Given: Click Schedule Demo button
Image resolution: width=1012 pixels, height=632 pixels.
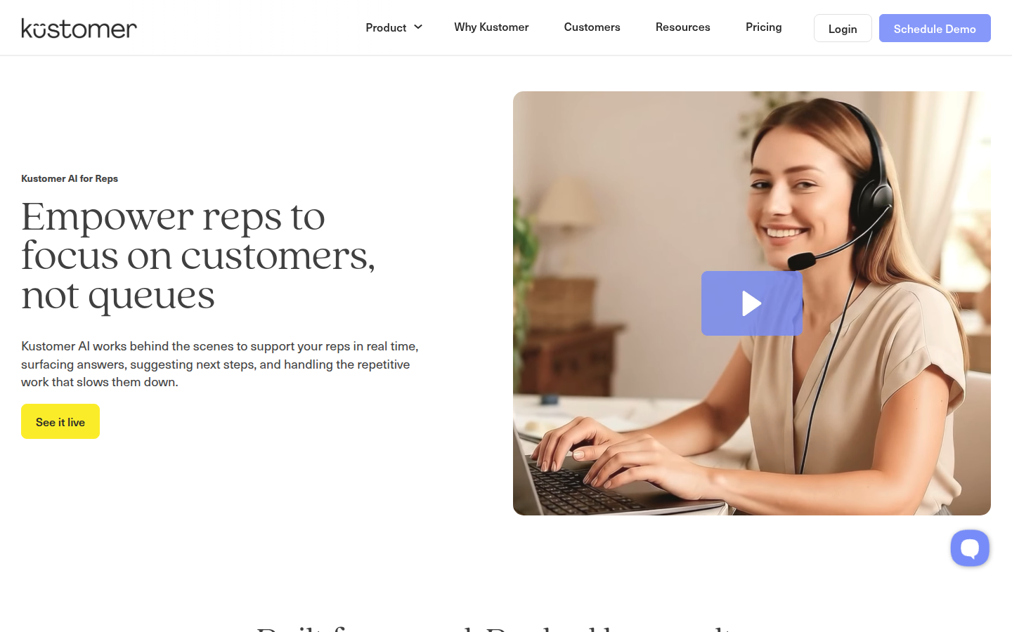Looking at the screenshot, I should click(935, 28).
